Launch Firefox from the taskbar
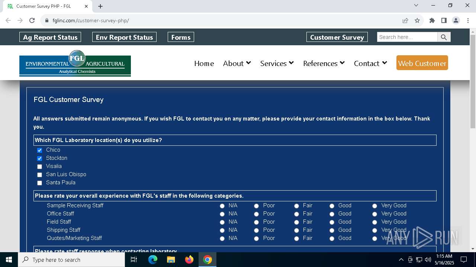476x267 pixels. click(189, 260)
